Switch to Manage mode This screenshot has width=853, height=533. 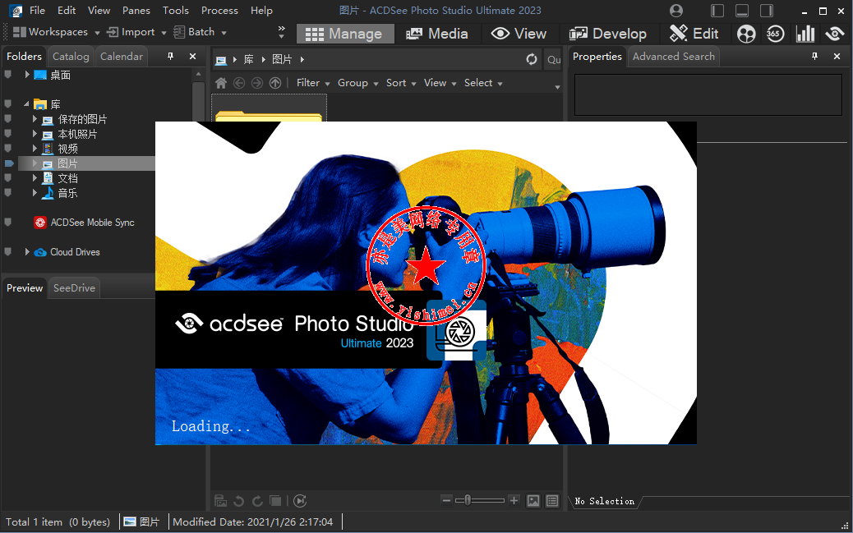[345, 34]
